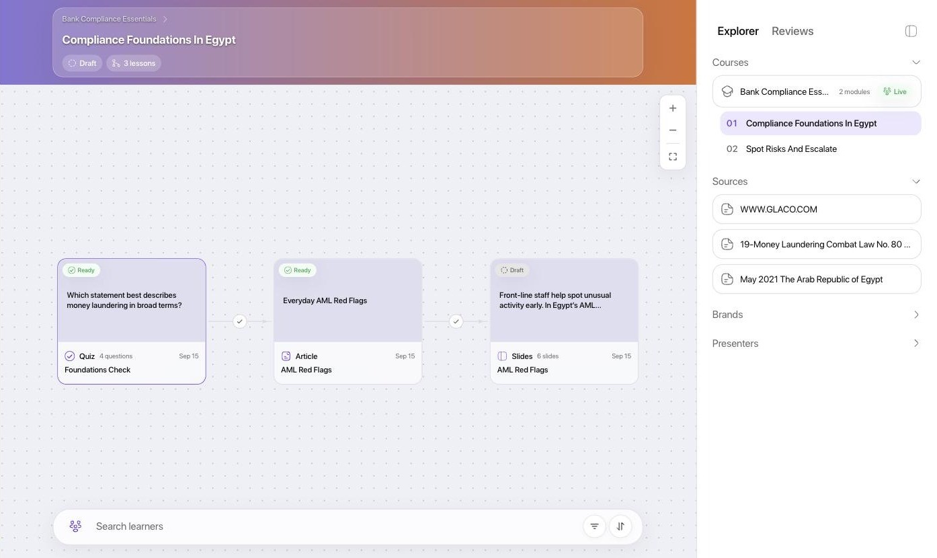Select module 02 Spot Risks And Escalate
Screen dimensions: 937x558
coord(821,149)
